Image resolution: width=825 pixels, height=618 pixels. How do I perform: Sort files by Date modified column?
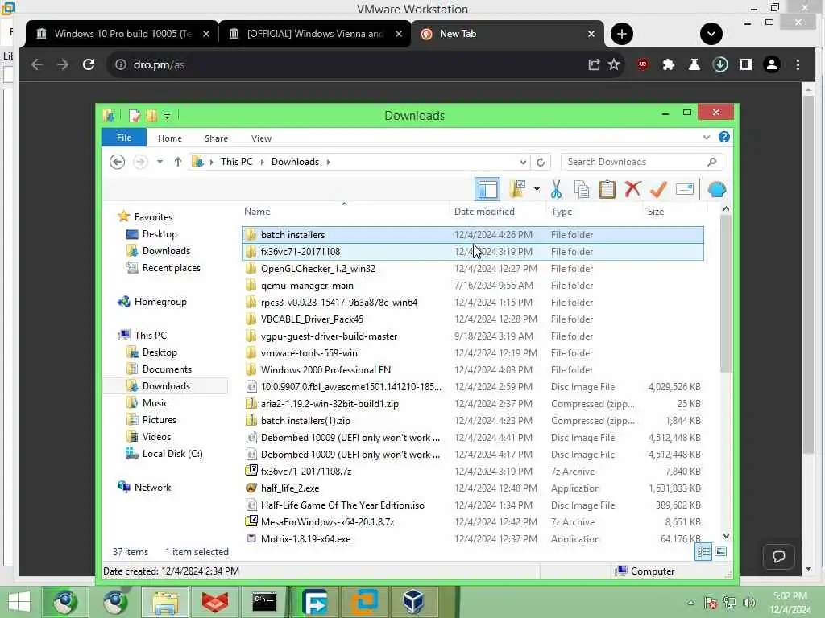(484, 212)
